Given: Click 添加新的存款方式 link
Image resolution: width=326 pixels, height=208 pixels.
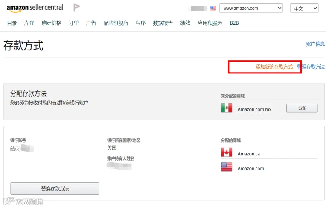Looking at the screenshot, I should tap(274, 67).
